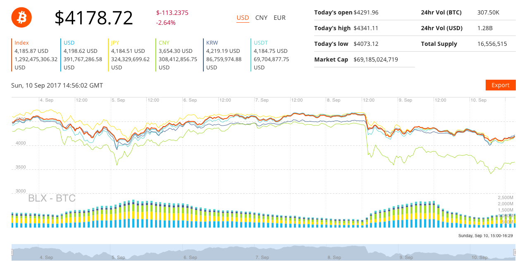
Task: Switch the currency to EUR
Action: (279, 18)
